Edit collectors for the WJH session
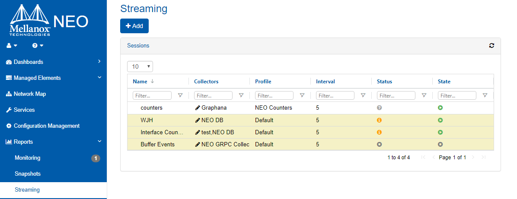517x199 pixels. coord(198,120)
